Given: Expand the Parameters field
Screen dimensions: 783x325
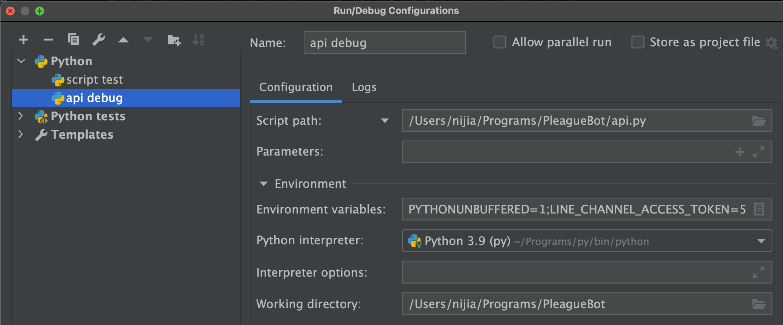Looking at the screenshot, I should pyautogui.click(x=759, y=152).
